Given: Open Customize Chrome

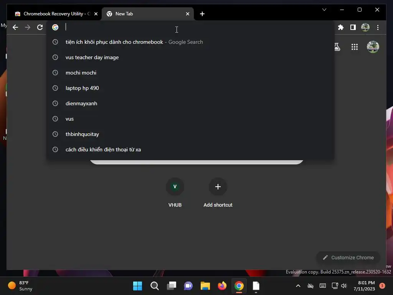Looking at the screenshot, I should (348, 258).
